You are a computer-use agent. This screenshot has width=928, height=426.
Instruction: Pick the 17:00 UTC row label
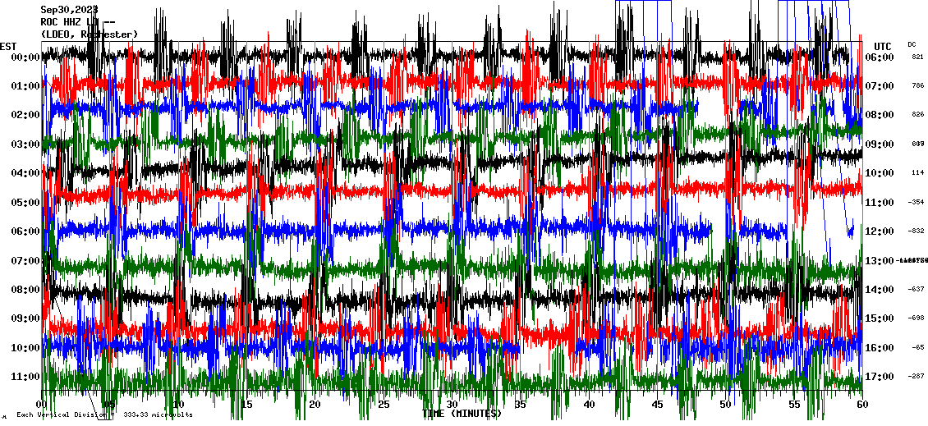click(x=880, y=377)
